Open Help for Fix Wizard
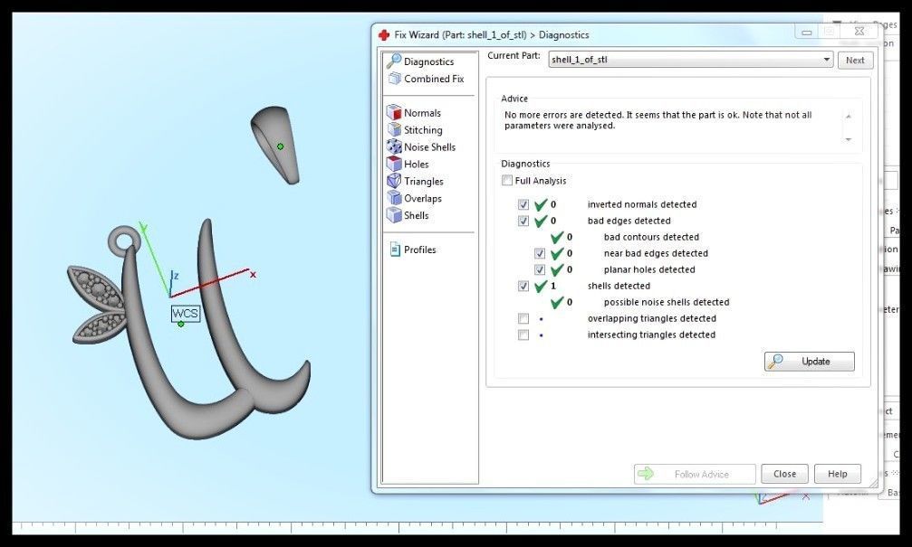 (838, 474)
